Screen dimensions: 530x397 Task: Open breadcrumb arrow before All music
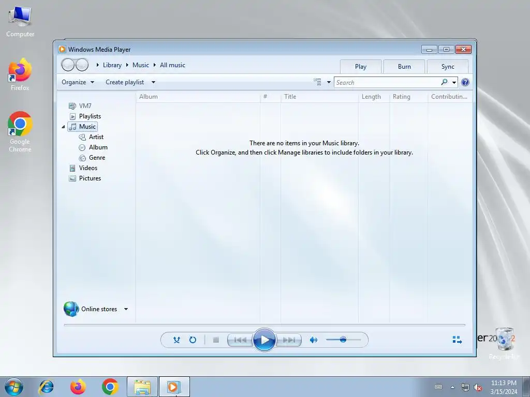click(x=154, y=65)
